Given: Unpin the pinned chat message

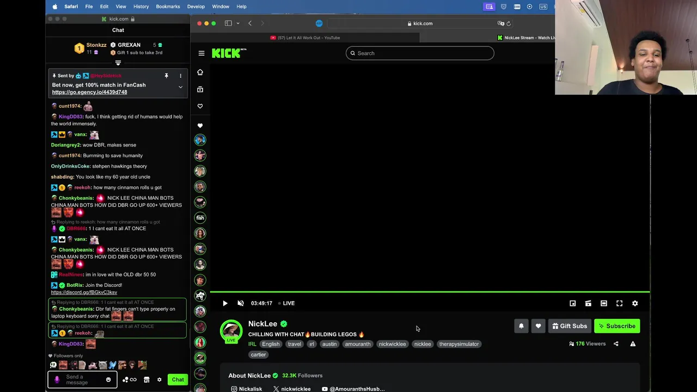Looking at the screenshot, I should coord(166,76).
